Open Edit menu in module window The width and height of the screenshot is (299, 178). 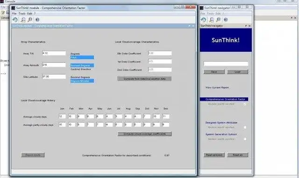[29, 14]
